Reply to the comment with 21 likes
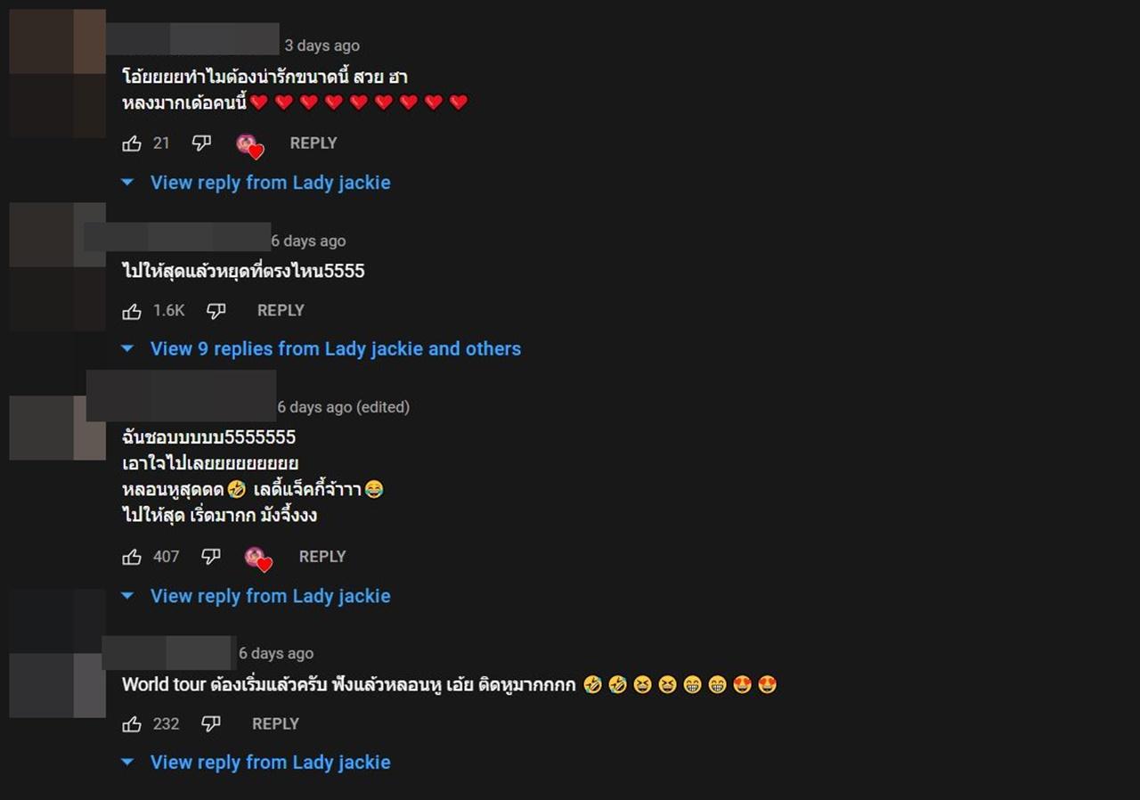 (313, 143)
